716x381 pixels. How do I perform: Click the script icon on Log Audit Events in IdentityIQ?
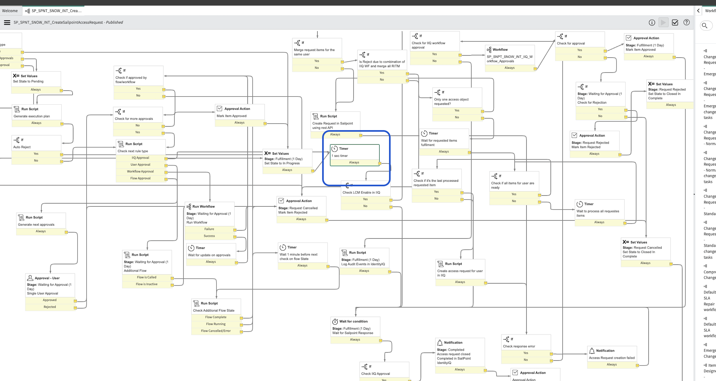tap(344, 252)
